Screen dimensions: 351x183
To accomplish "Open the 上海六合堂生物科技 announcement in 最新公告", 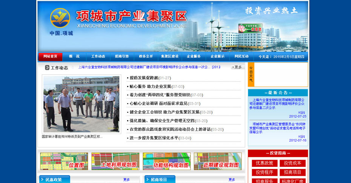I will tap(278, 104).
